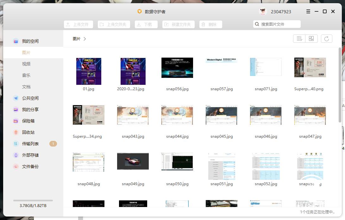
Task: Click the 传输列表 transfer arrows icon
Action: click(x=16, y=144)
